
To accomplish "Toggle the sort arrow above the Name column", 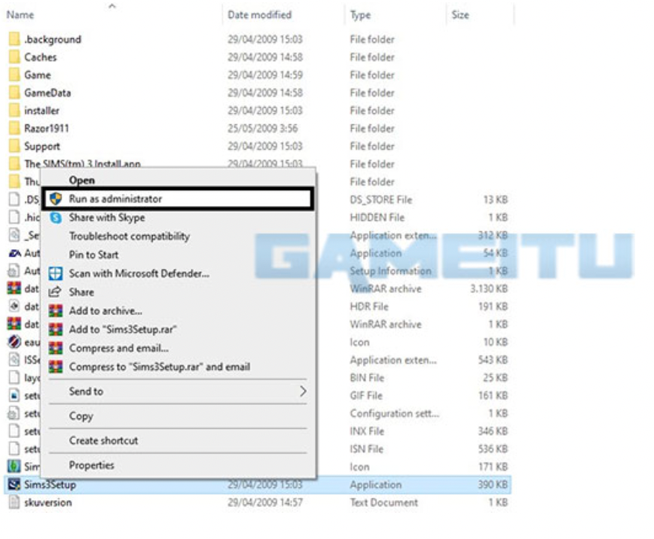I will click(111, 5).
